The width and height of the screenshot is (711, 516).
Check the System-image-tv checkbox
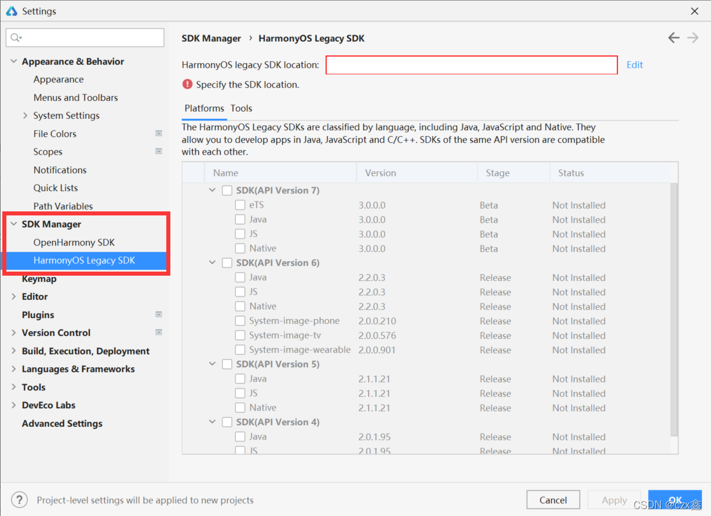tap(240, 335)
